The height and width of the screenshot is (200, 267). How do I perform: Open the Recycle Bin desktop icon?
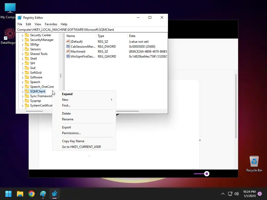pos(254,164)
